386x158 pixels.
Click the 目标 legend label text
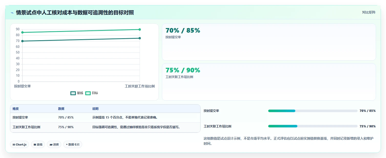tap(95, 93)
